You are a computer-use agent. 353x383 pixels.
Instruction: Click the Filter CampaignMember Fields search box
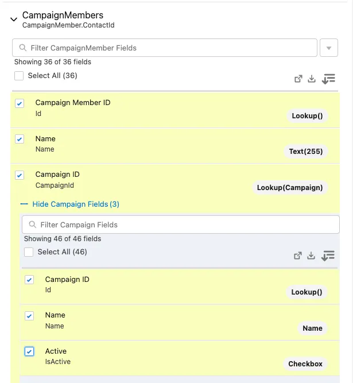165,48
